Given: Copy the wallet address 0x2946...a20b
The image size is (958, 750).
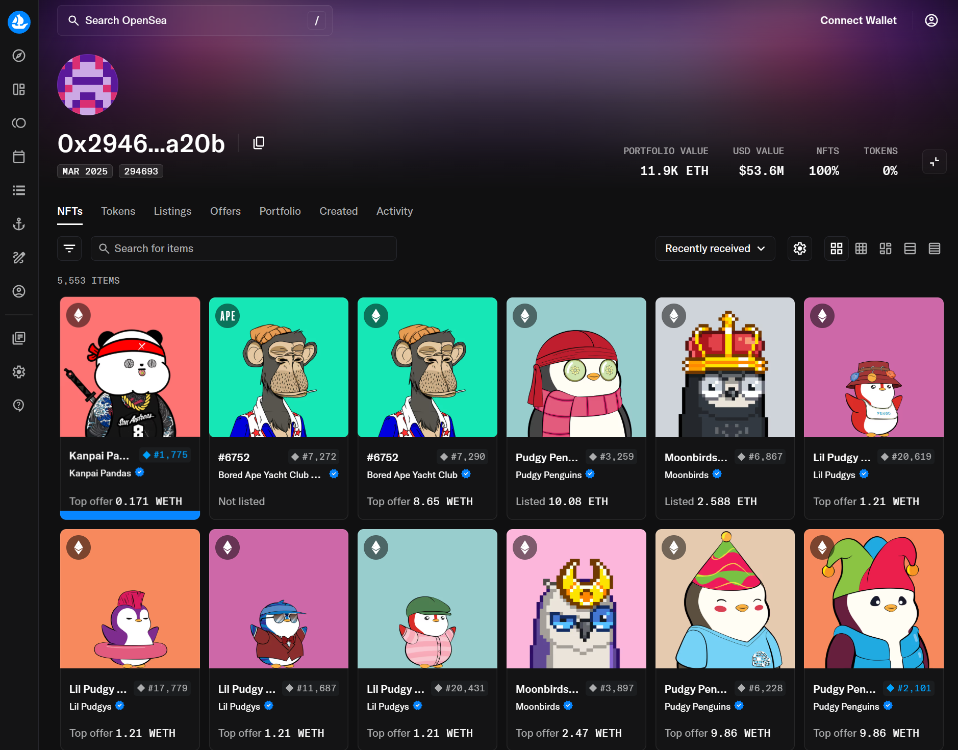Looking at the screenshot, I should (x=259, y=143).
